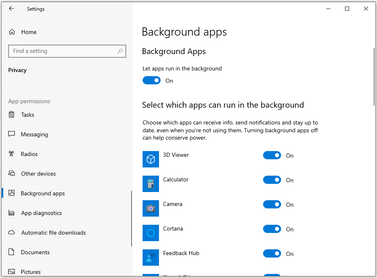Click the Other devices icon
Viewport: 377px width, 278px height.
pos(12,174)
